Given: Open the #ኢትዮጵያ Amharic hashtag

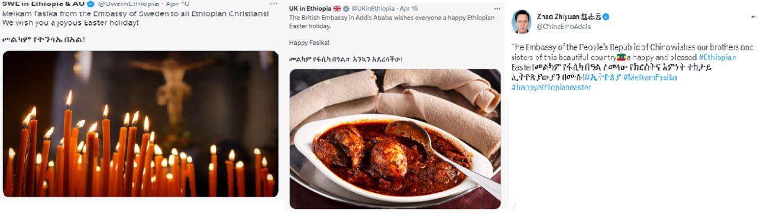Looking at the screenshot, I should tap(602, 78).
